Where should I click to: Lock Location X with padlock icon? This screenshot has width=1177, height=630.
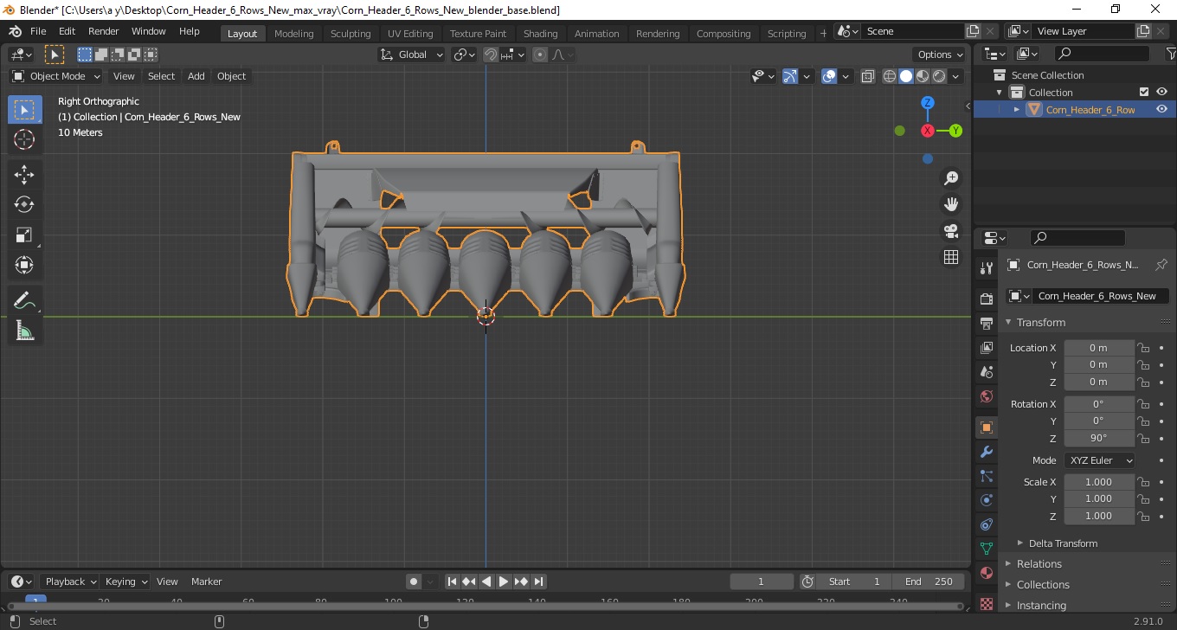[1143, 348]
